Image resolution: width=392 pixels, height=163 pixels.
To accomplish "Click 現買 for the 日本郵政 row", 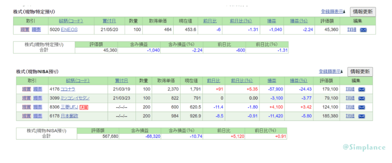I will pyautogui.click(x=26, y=116).
